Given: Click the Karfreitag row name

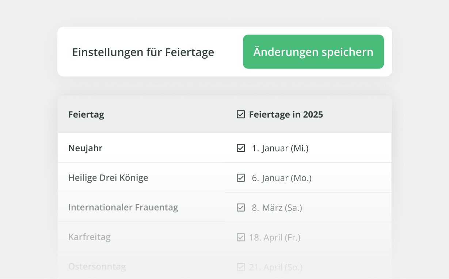Looking at the screenshot, I should tap(89, 237).
